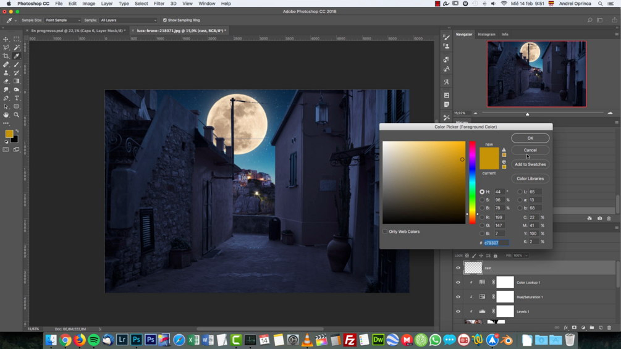Delete layer with Layers panel trash icon
The height and width of the screenshot is (349, 621).
coord(609,327)
